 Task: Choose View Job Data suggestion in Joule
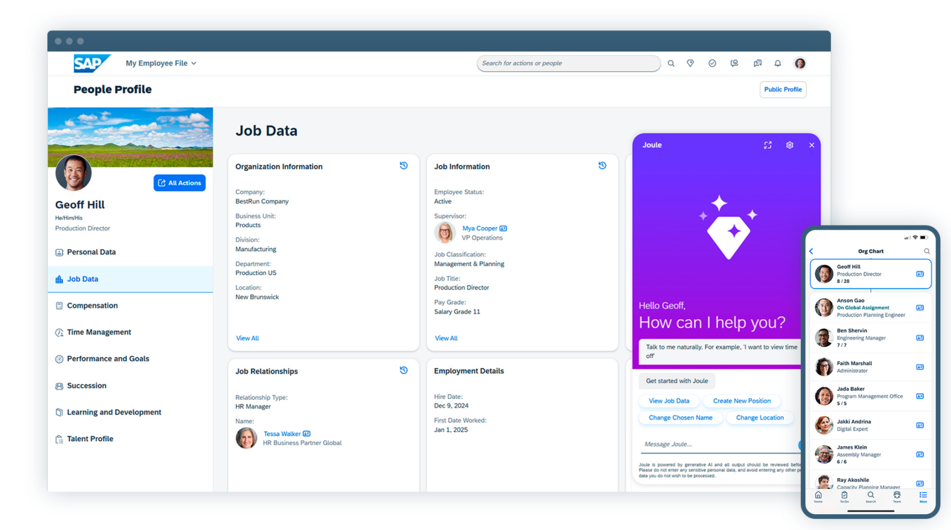pos(669,401)
